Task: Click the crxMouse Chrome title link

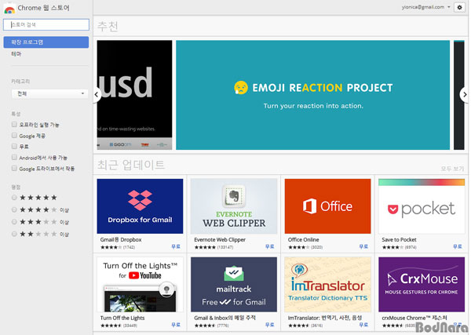Action: pyautogui.click(x=414, y=318)
